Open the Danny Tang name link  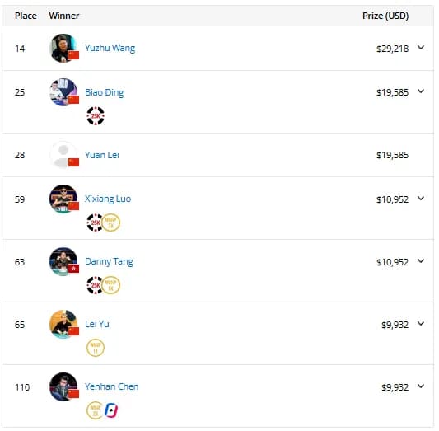[110, 263]
